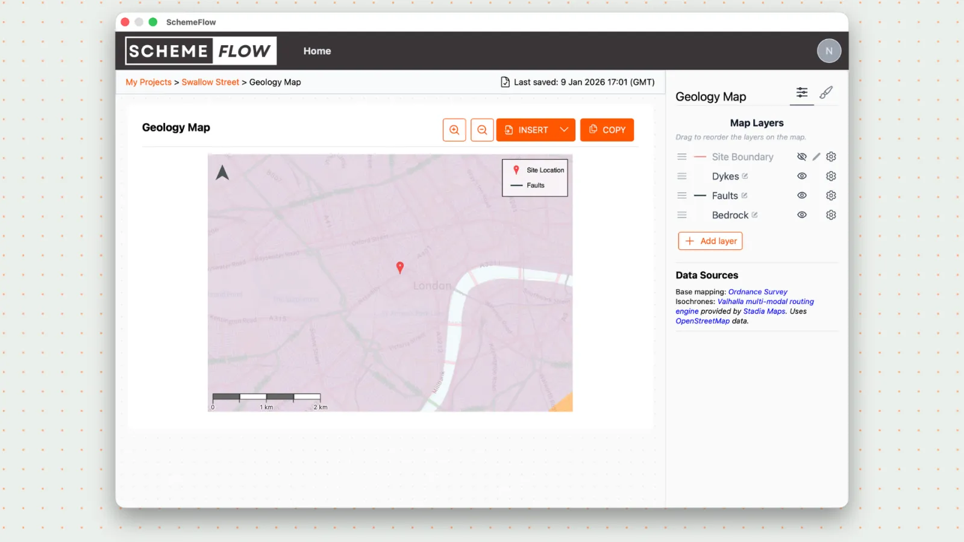The height and width of the screenshot is (542, 964).
Task: Click the Bedrock external link icon
Action: pyautogui.click(x=755, y=214)
